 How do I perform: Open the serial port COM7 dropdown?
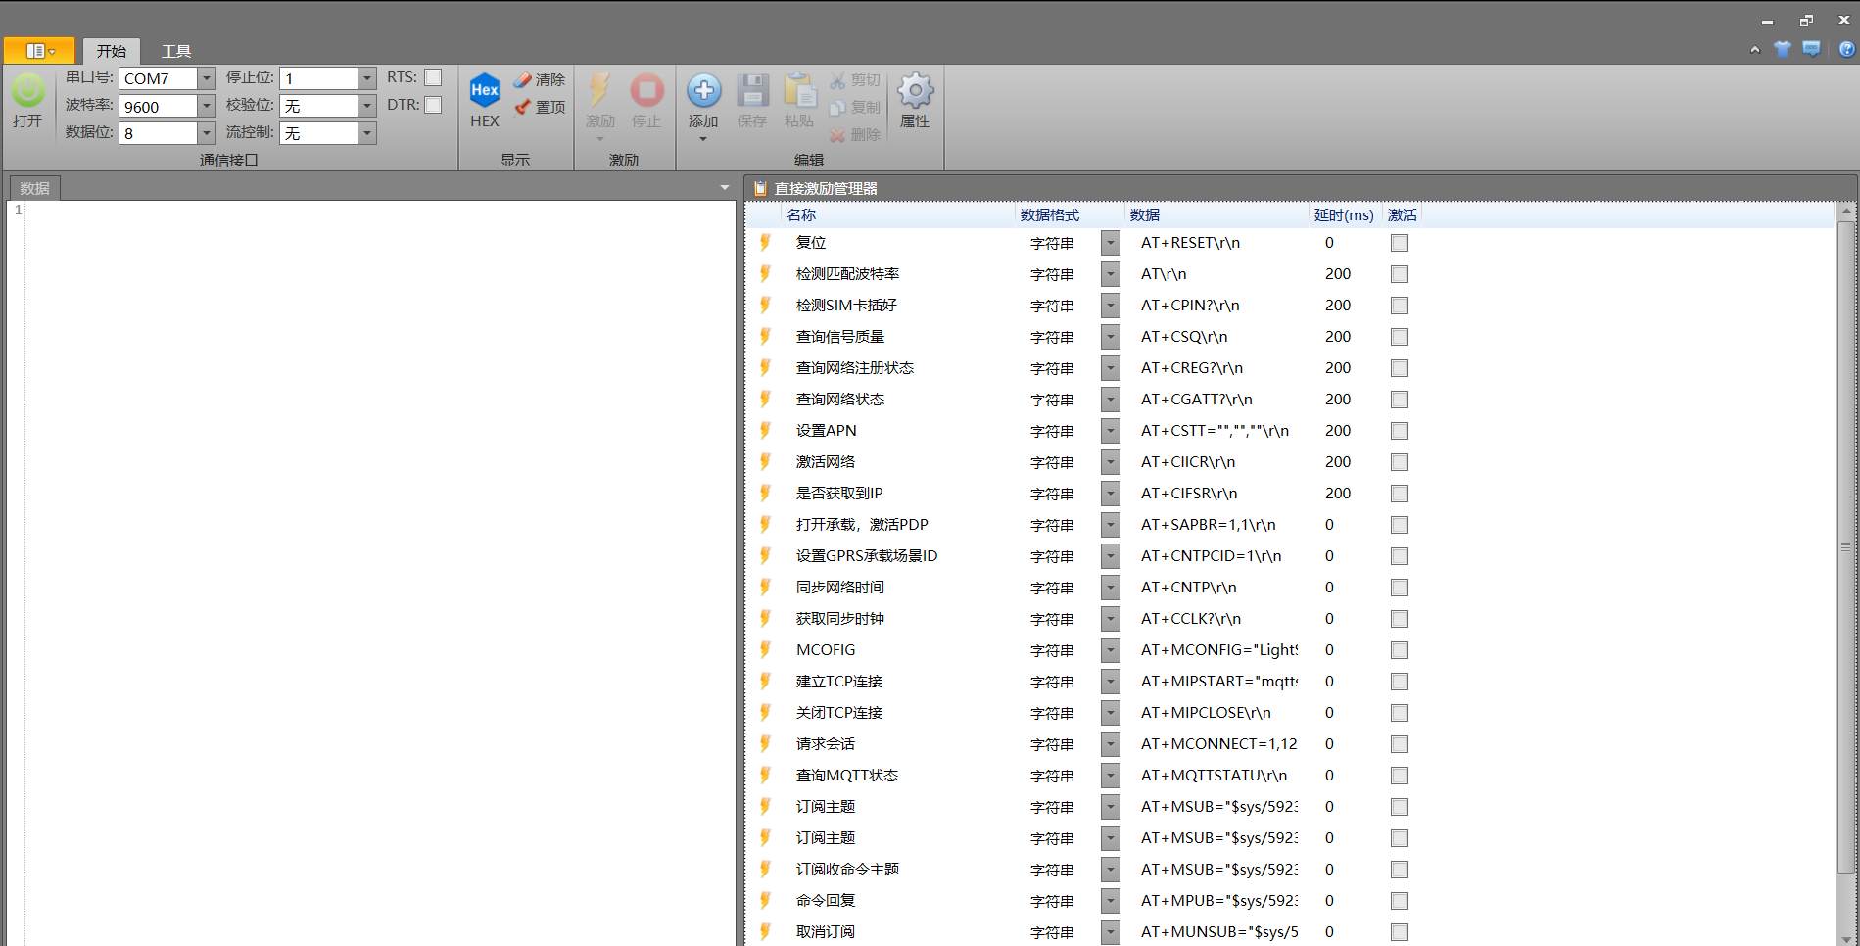(x=207, y=78)
